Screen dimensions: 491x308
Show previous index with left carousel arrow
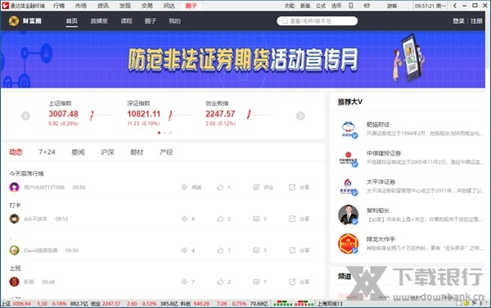[25, 116]
